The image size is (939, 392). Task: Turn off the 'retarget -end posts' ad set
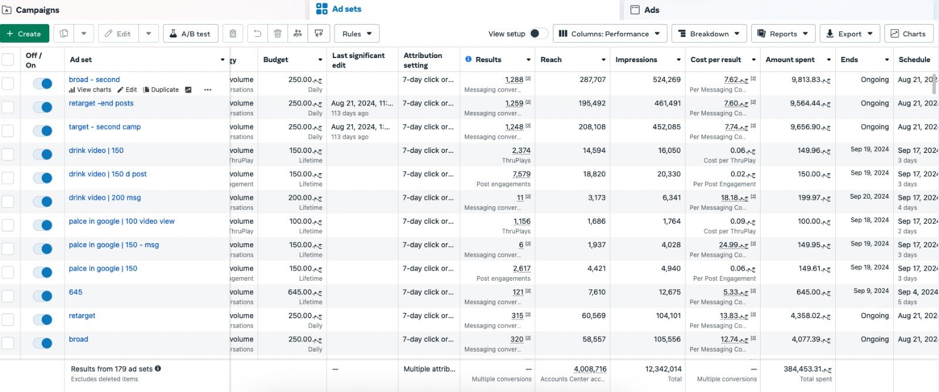(43, 107)
